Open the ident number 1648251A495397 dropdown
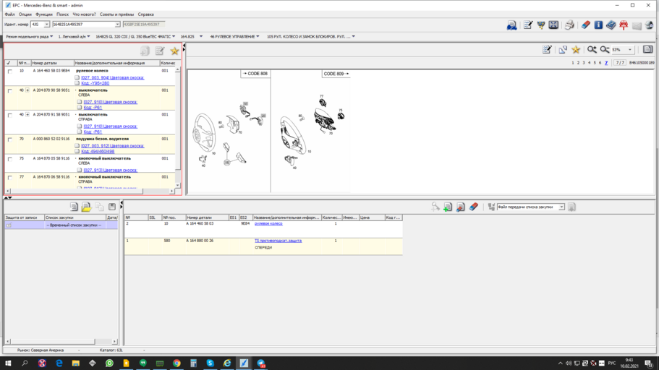659x370 pixels. 117,25
